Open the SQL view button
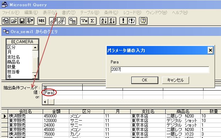Screen dimensions: 221x138 click(42, 21)
